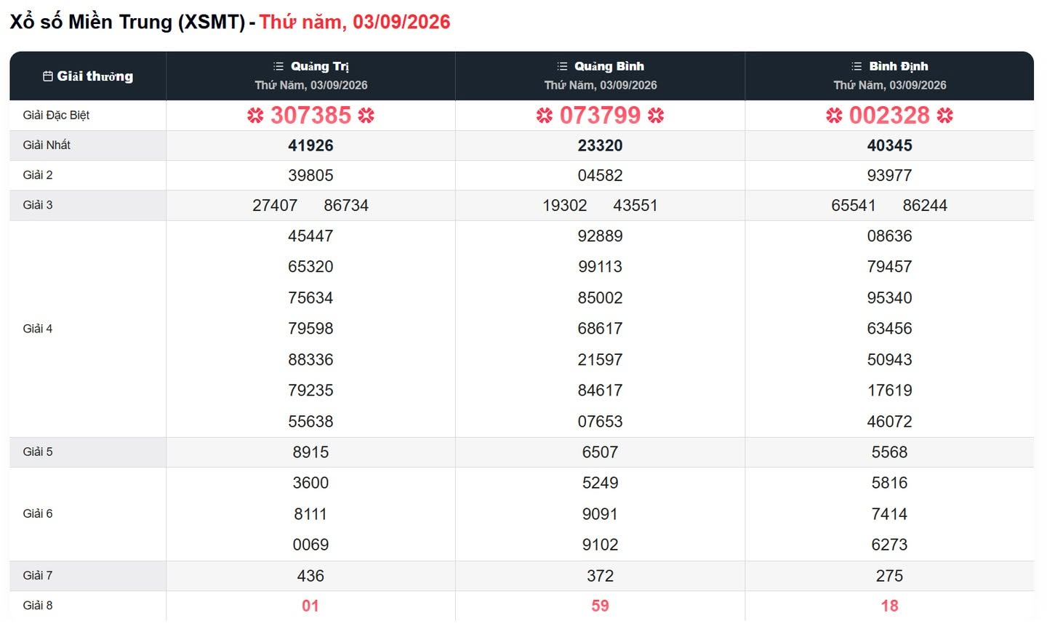Click Giải 6 number 6273
This screenshot has width=1047, height=629.
pos(889,545)
